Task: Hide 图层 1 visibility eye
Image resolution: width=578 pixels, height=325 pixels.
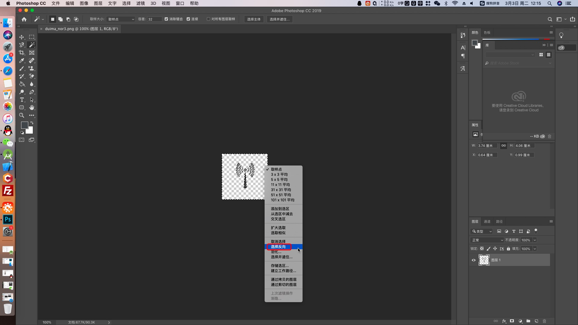Action: [474, 260]
